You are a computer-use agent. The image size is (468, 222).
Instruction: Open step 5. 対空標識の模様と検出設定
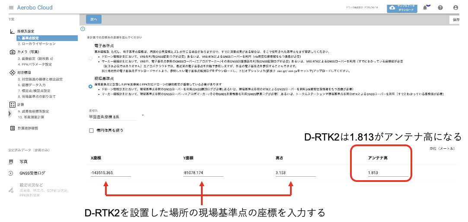[40, 79]
